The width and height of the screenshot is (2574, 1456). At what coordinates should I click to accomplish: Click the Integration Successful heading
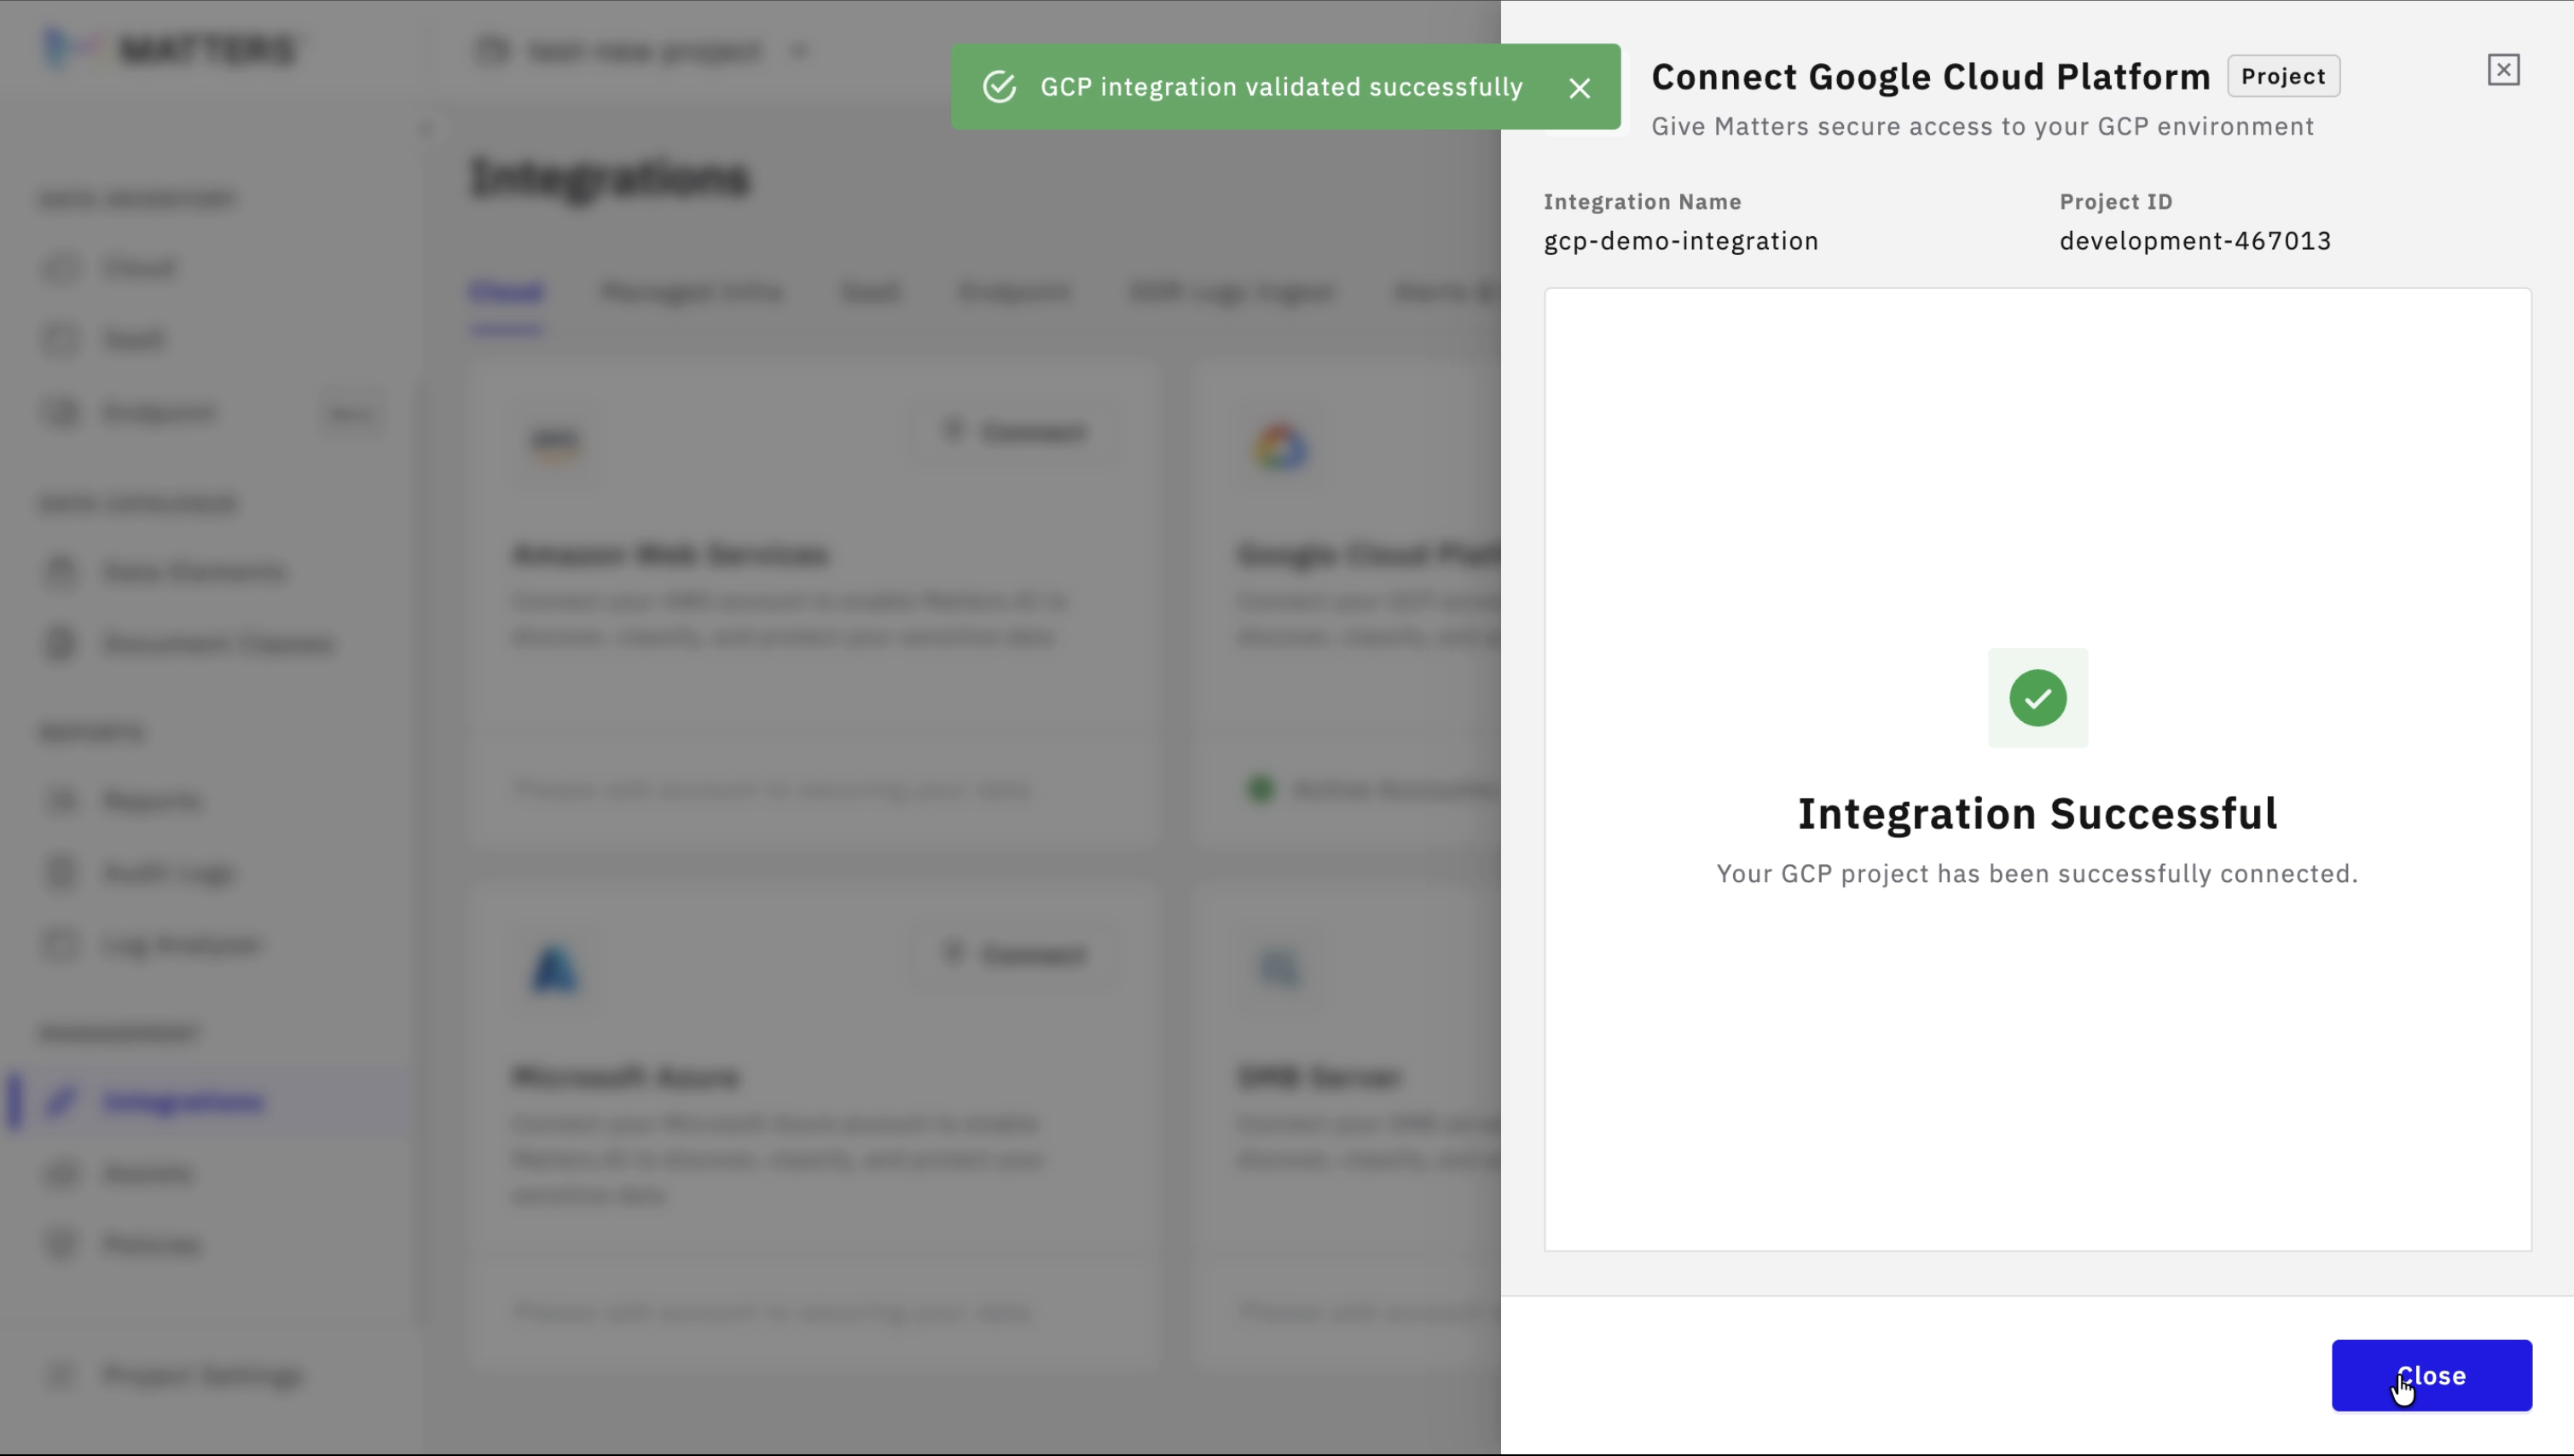[x=2038, y=813]
